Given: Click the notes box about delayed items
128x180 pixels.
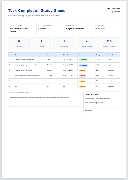Looking at the screenshot, I should point(45,101).
